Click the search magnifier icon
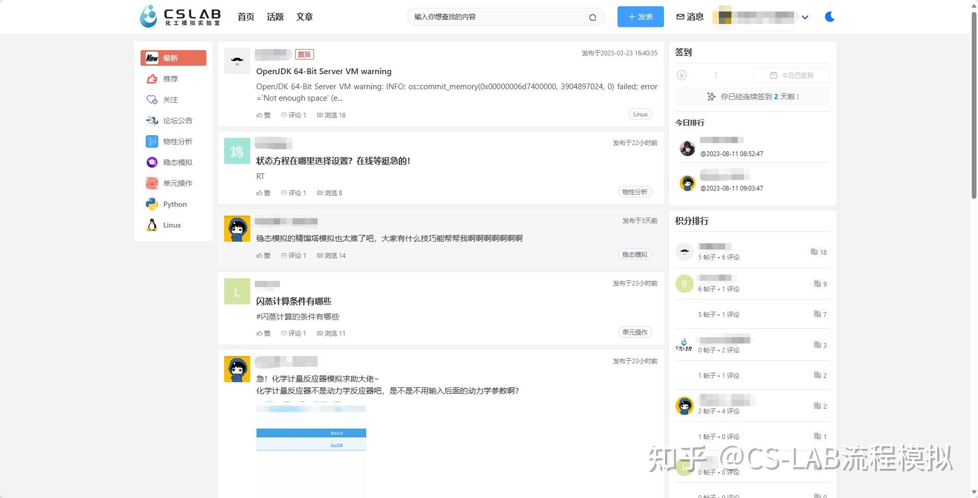The image size is (978, 498). 592,17
